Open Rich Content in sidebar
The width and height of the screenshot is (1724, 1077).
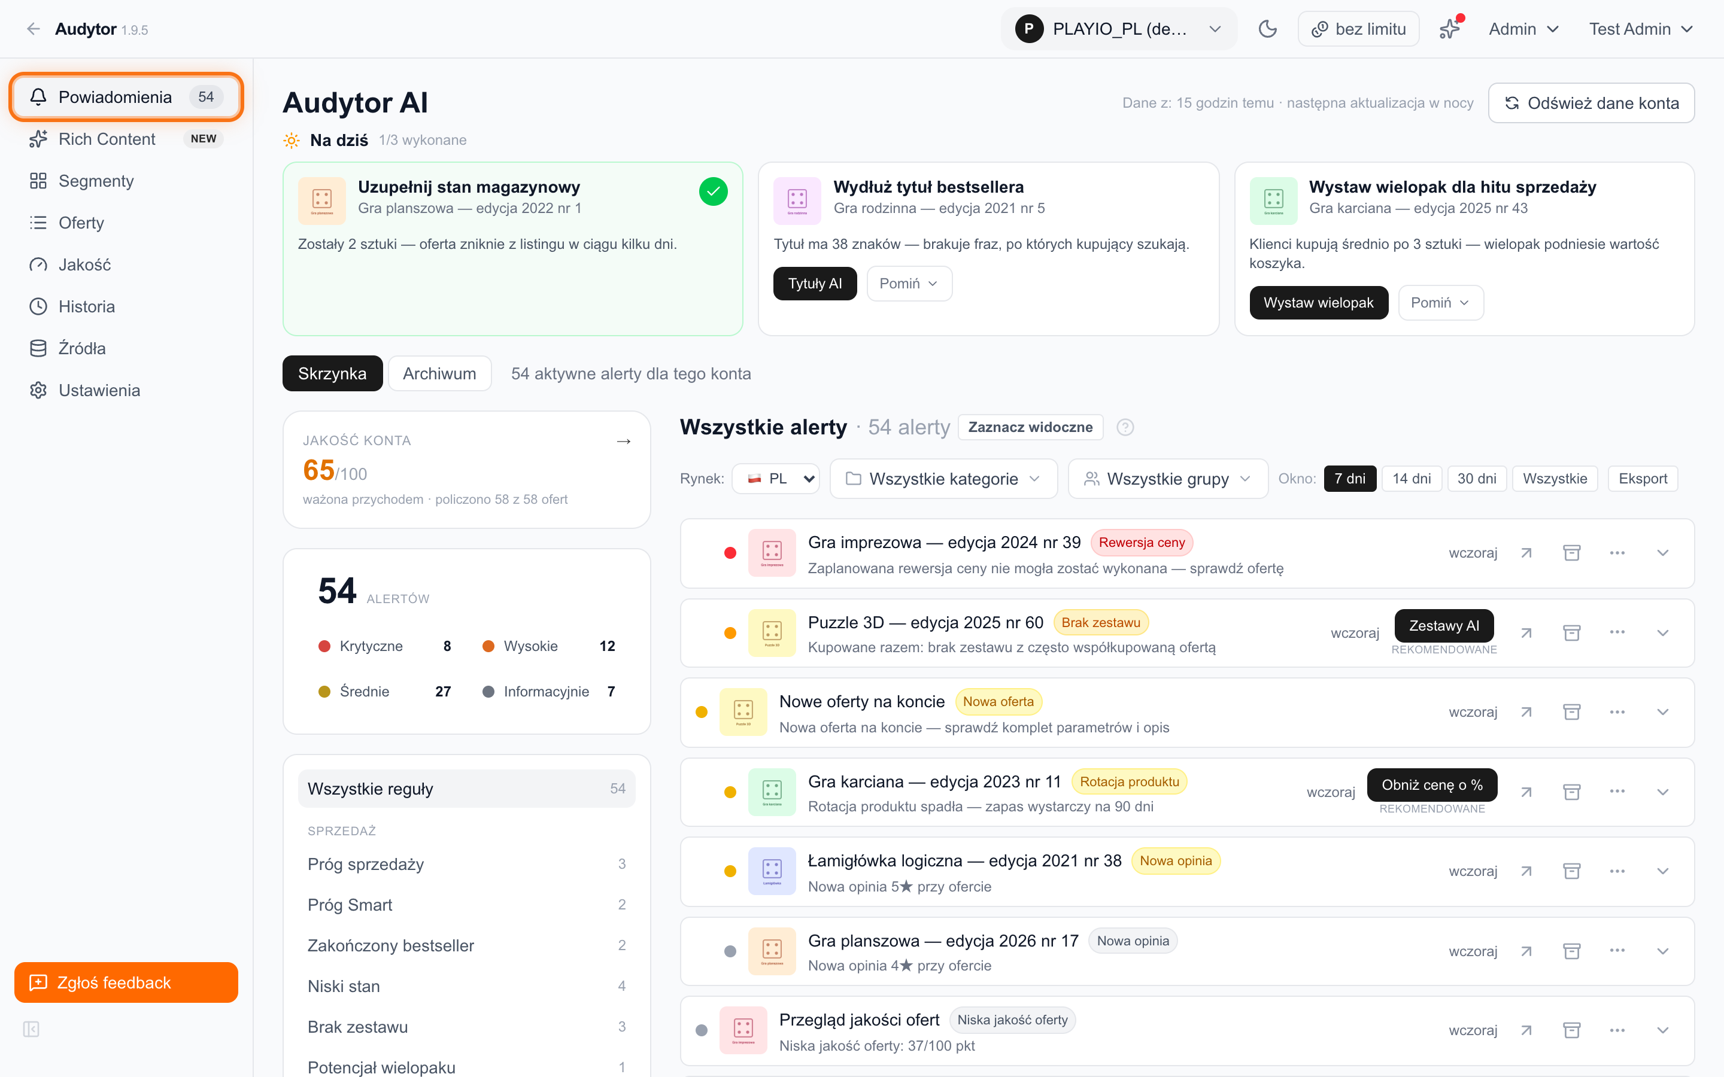click(126, 139)
